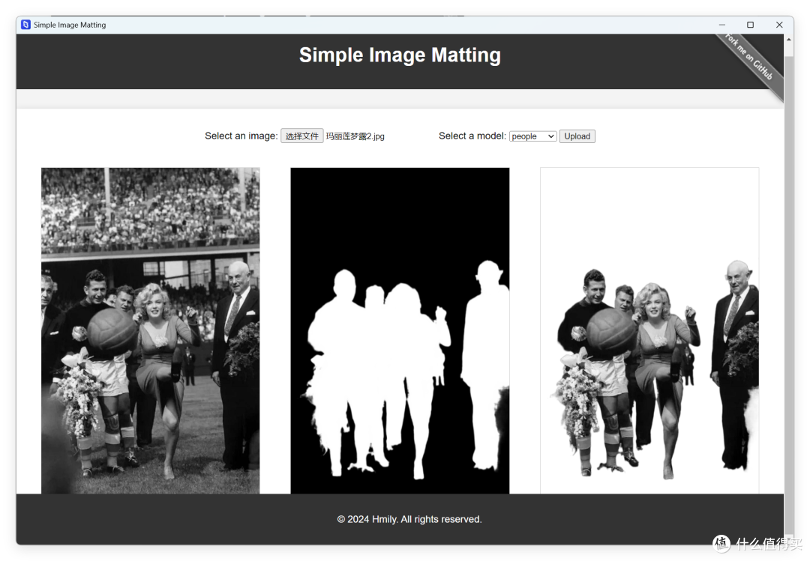Click the 玛丽莲梦露2.jpg file name
810x561 pixels.
355,136
